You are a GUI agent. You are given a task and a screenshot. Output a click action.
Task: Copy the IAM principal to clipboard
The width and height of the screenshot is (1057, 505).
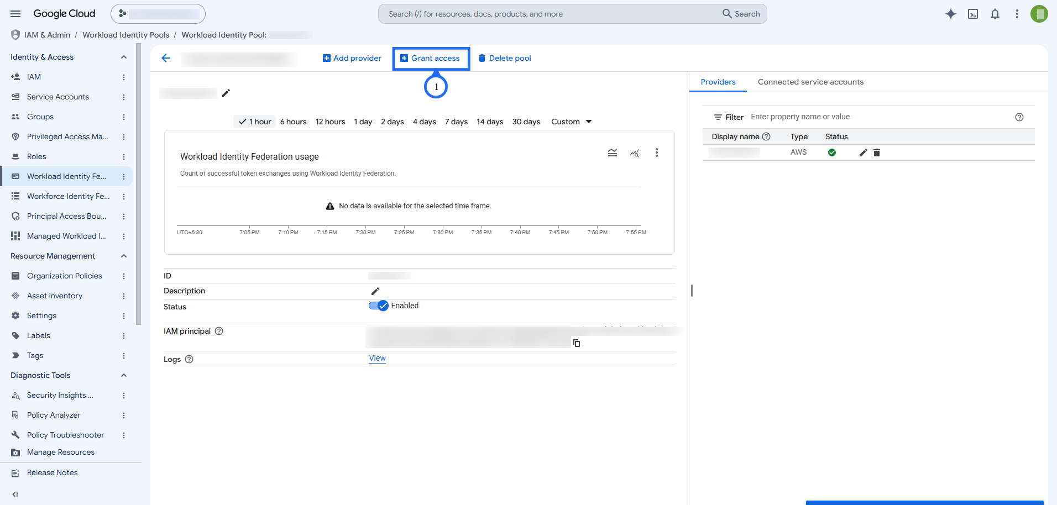tap(577, 343)
